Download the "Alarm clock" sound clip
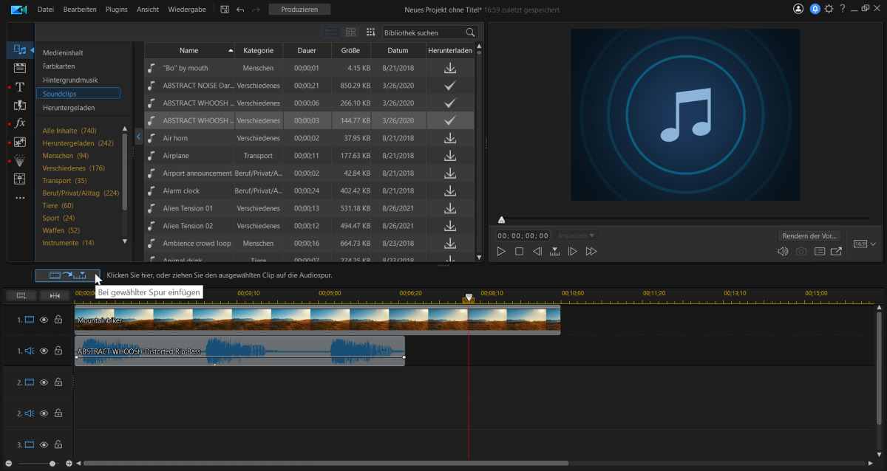 [x=449, y=190]
